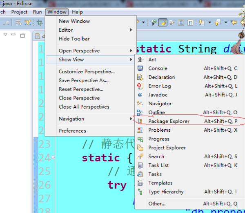
Task: Open the Javadoc view
Action: click(x=158, y=95)
